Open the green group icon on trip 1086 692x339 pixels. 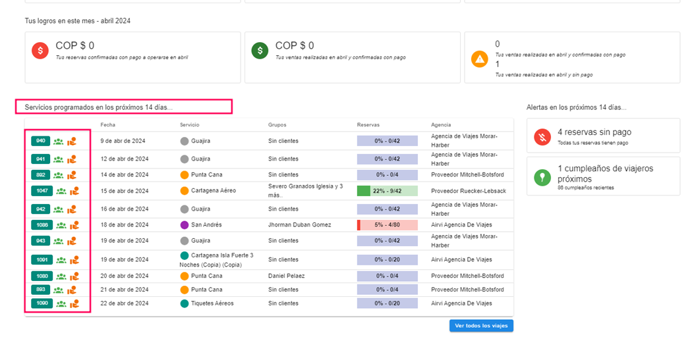tap(61, 225)
